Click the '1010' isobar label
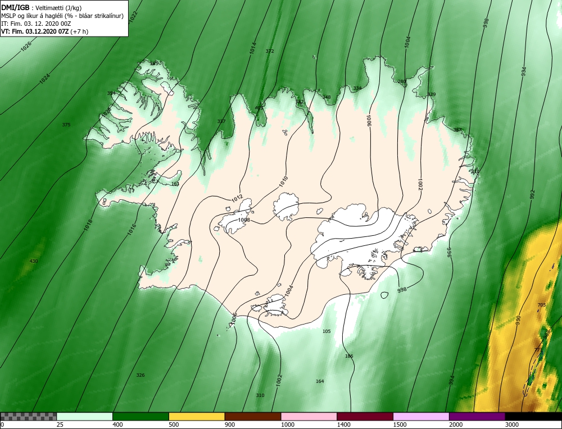Viewport: 562px width, 429px height. click(283, 182)
